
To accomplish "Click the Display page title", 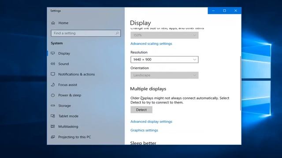I will pos(140,23).
